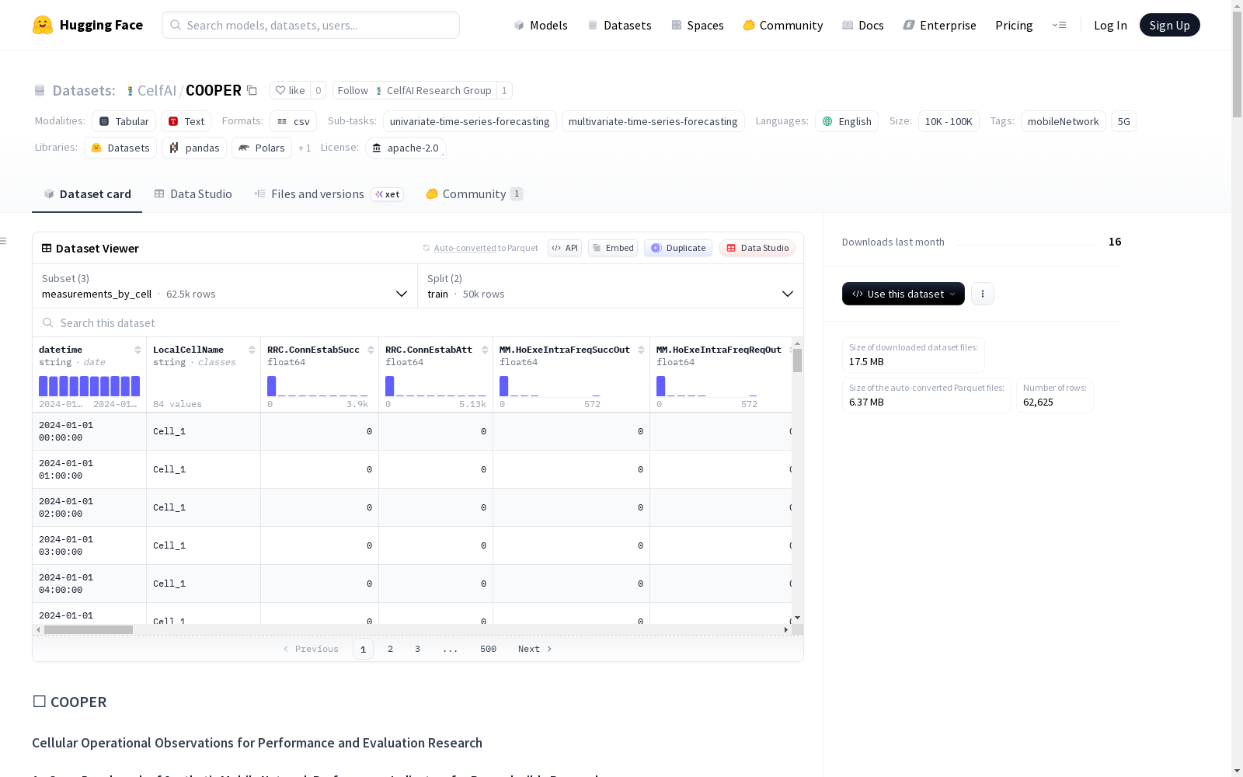The height and width of the screenshot is (777, 1243).
Task: Click the Polars library tag
Action: point(262,148)
